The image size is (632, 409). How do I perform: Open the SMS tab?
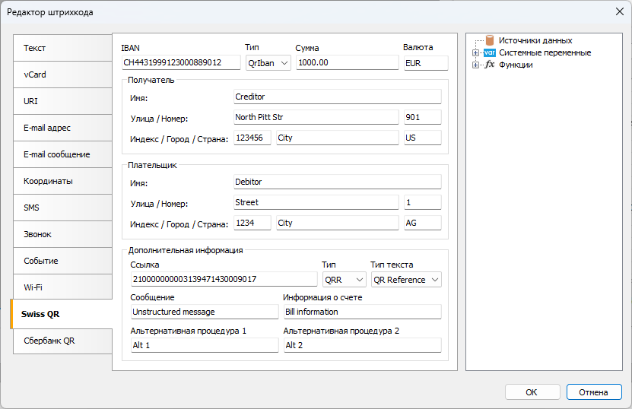click(x=62, y=208)
